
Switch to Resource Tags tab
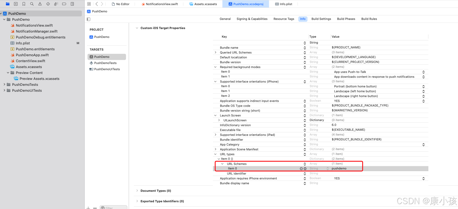[x=284, y=19]
